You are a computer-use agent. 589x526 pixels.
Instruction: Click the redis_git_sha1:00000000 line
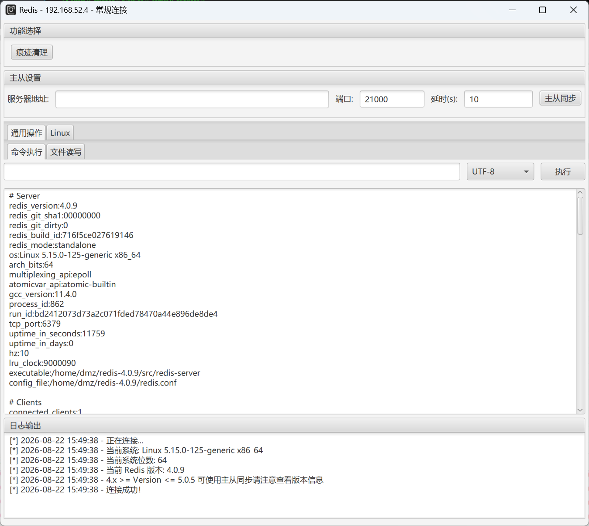tap(55, 216)
